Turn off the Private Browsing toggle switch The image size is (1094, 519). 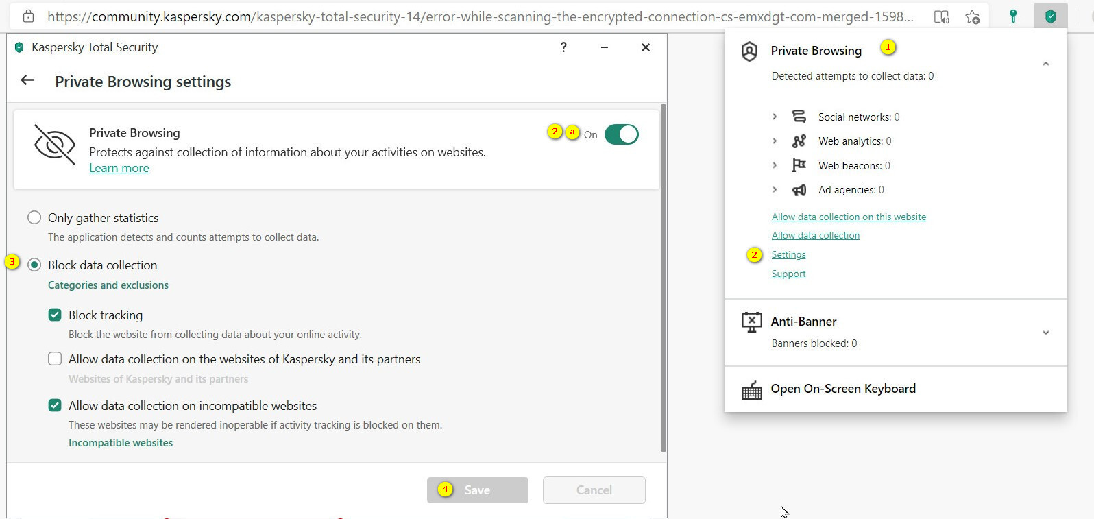[x=622, y=134]
